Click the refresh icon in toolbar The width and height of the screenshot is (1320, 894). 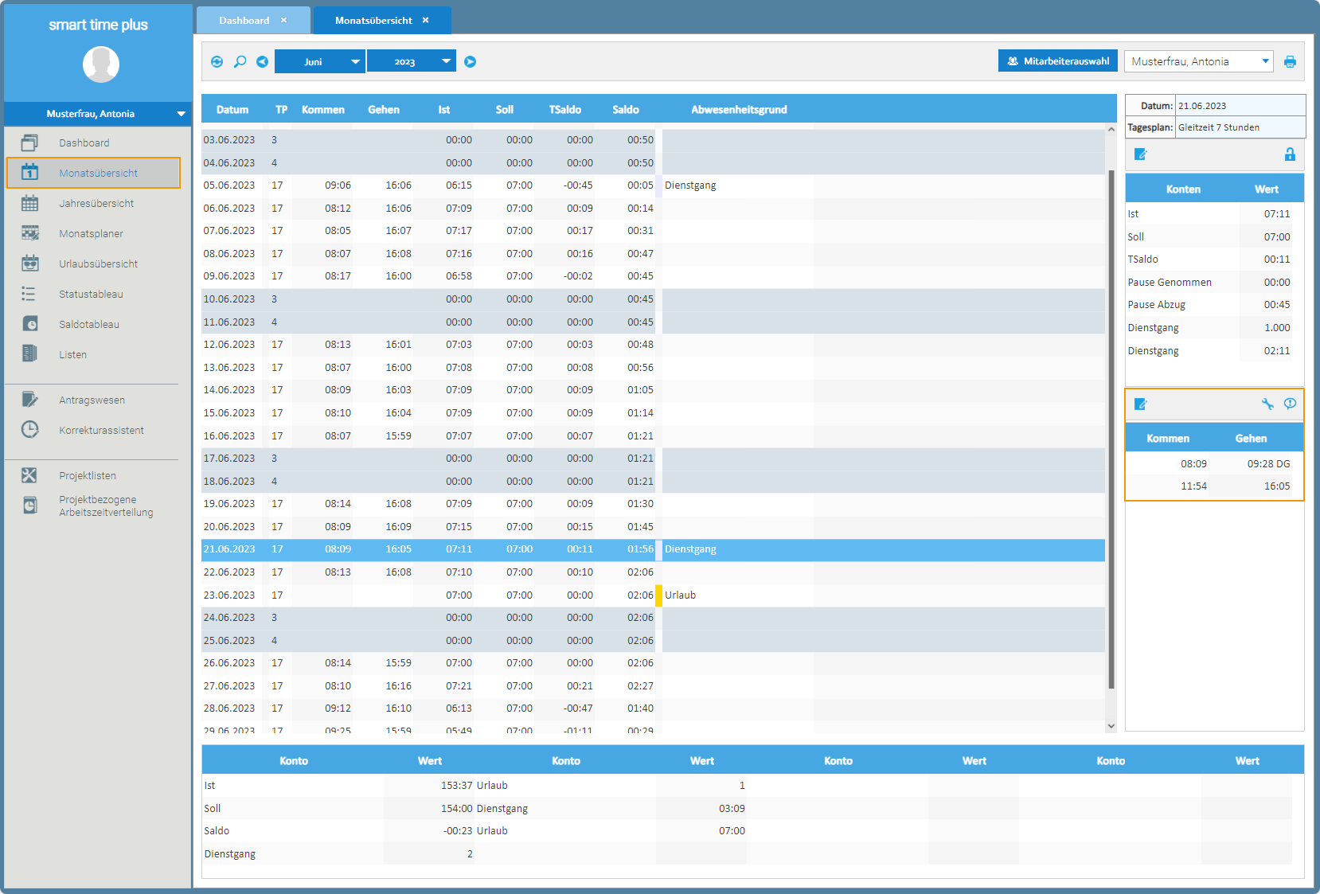click(217, 61)
